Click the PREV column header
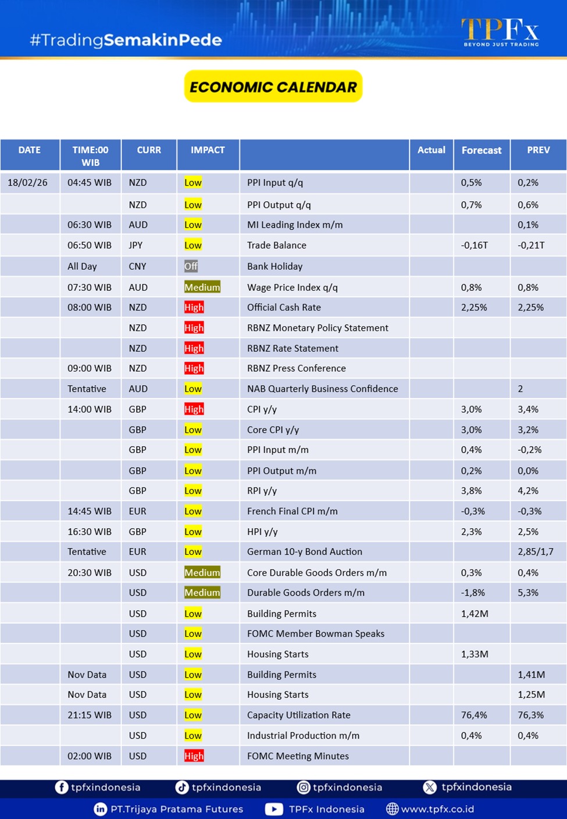This screenshot has width=567, height=819. [538, 150]
